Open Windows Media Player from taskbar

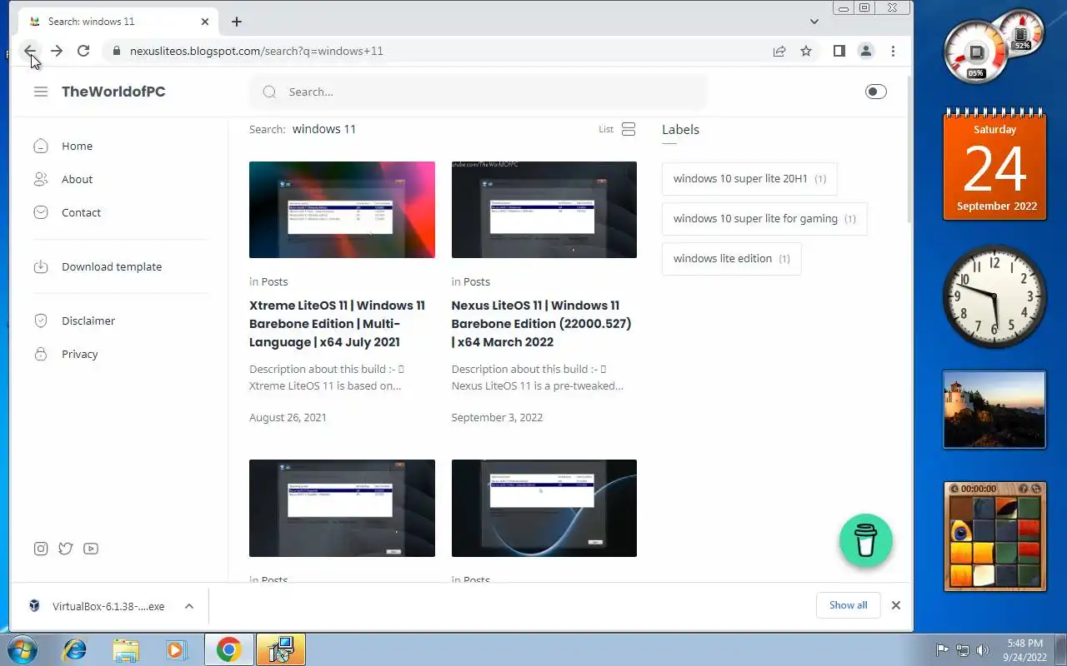coord(176,649)
